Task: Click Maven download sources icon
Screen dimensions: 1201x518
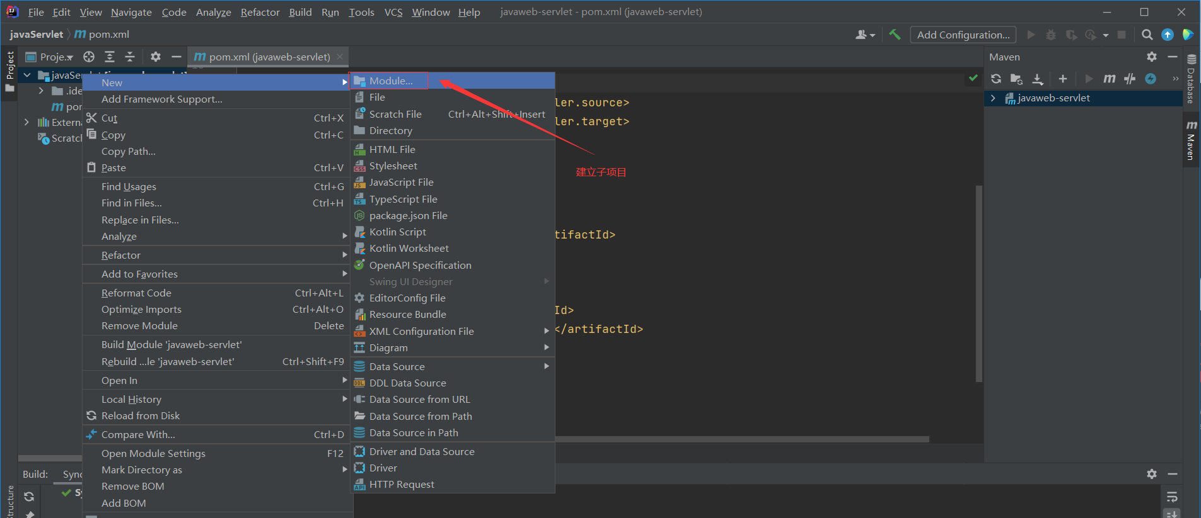Action: click(x=1037, y=79)
